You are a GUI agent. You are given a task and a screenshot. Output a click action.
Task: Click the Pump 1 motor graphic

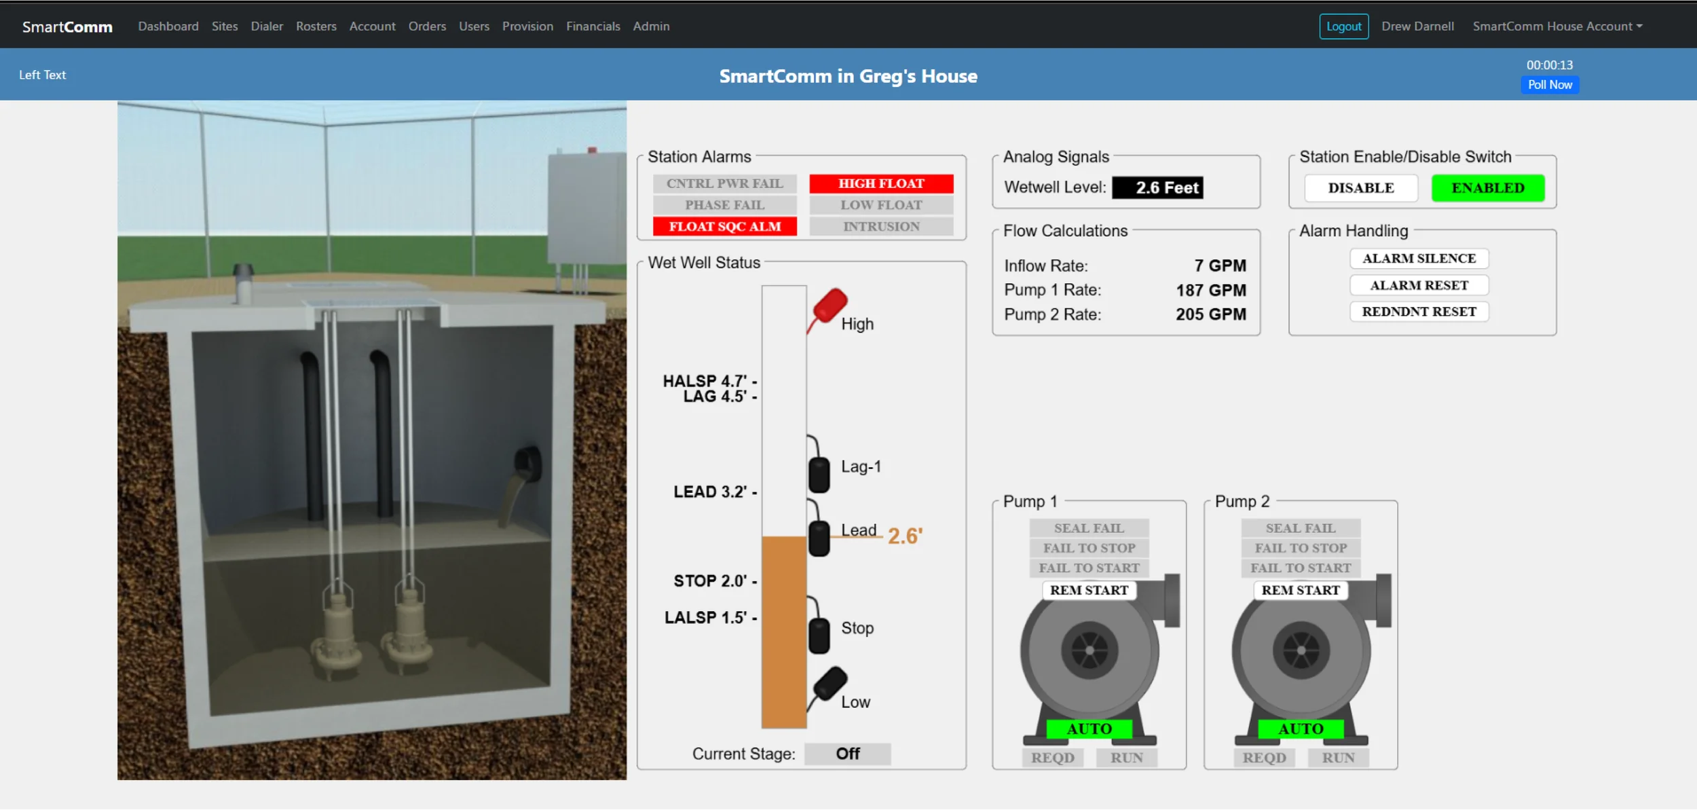tap(1089, 650)
